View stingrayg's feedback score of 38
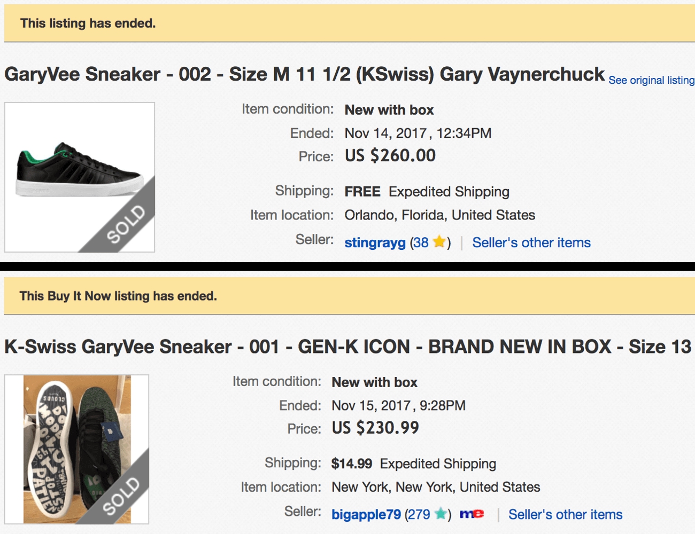695x534 pixels. pos(421,242)
